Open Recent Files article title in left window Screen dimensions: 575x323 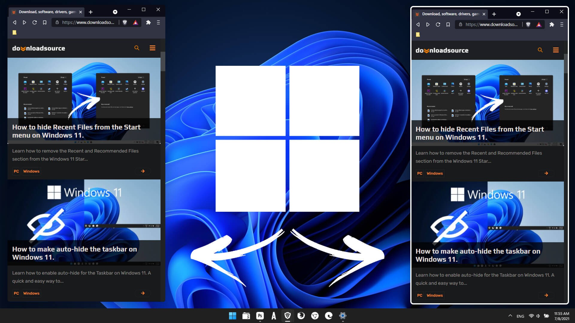(76, 131)
